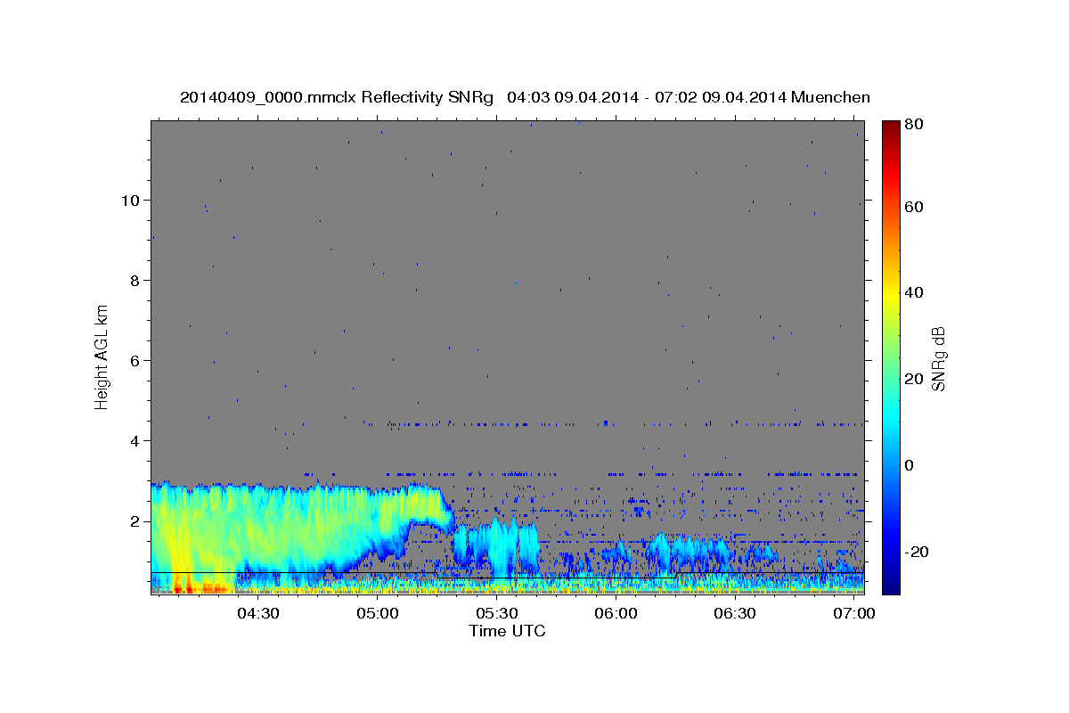Image resolution: width=1069 pixels, height=713 pixels.
Task: Click the 'Time UTC' axis label
Action: [x=507, y=631]
